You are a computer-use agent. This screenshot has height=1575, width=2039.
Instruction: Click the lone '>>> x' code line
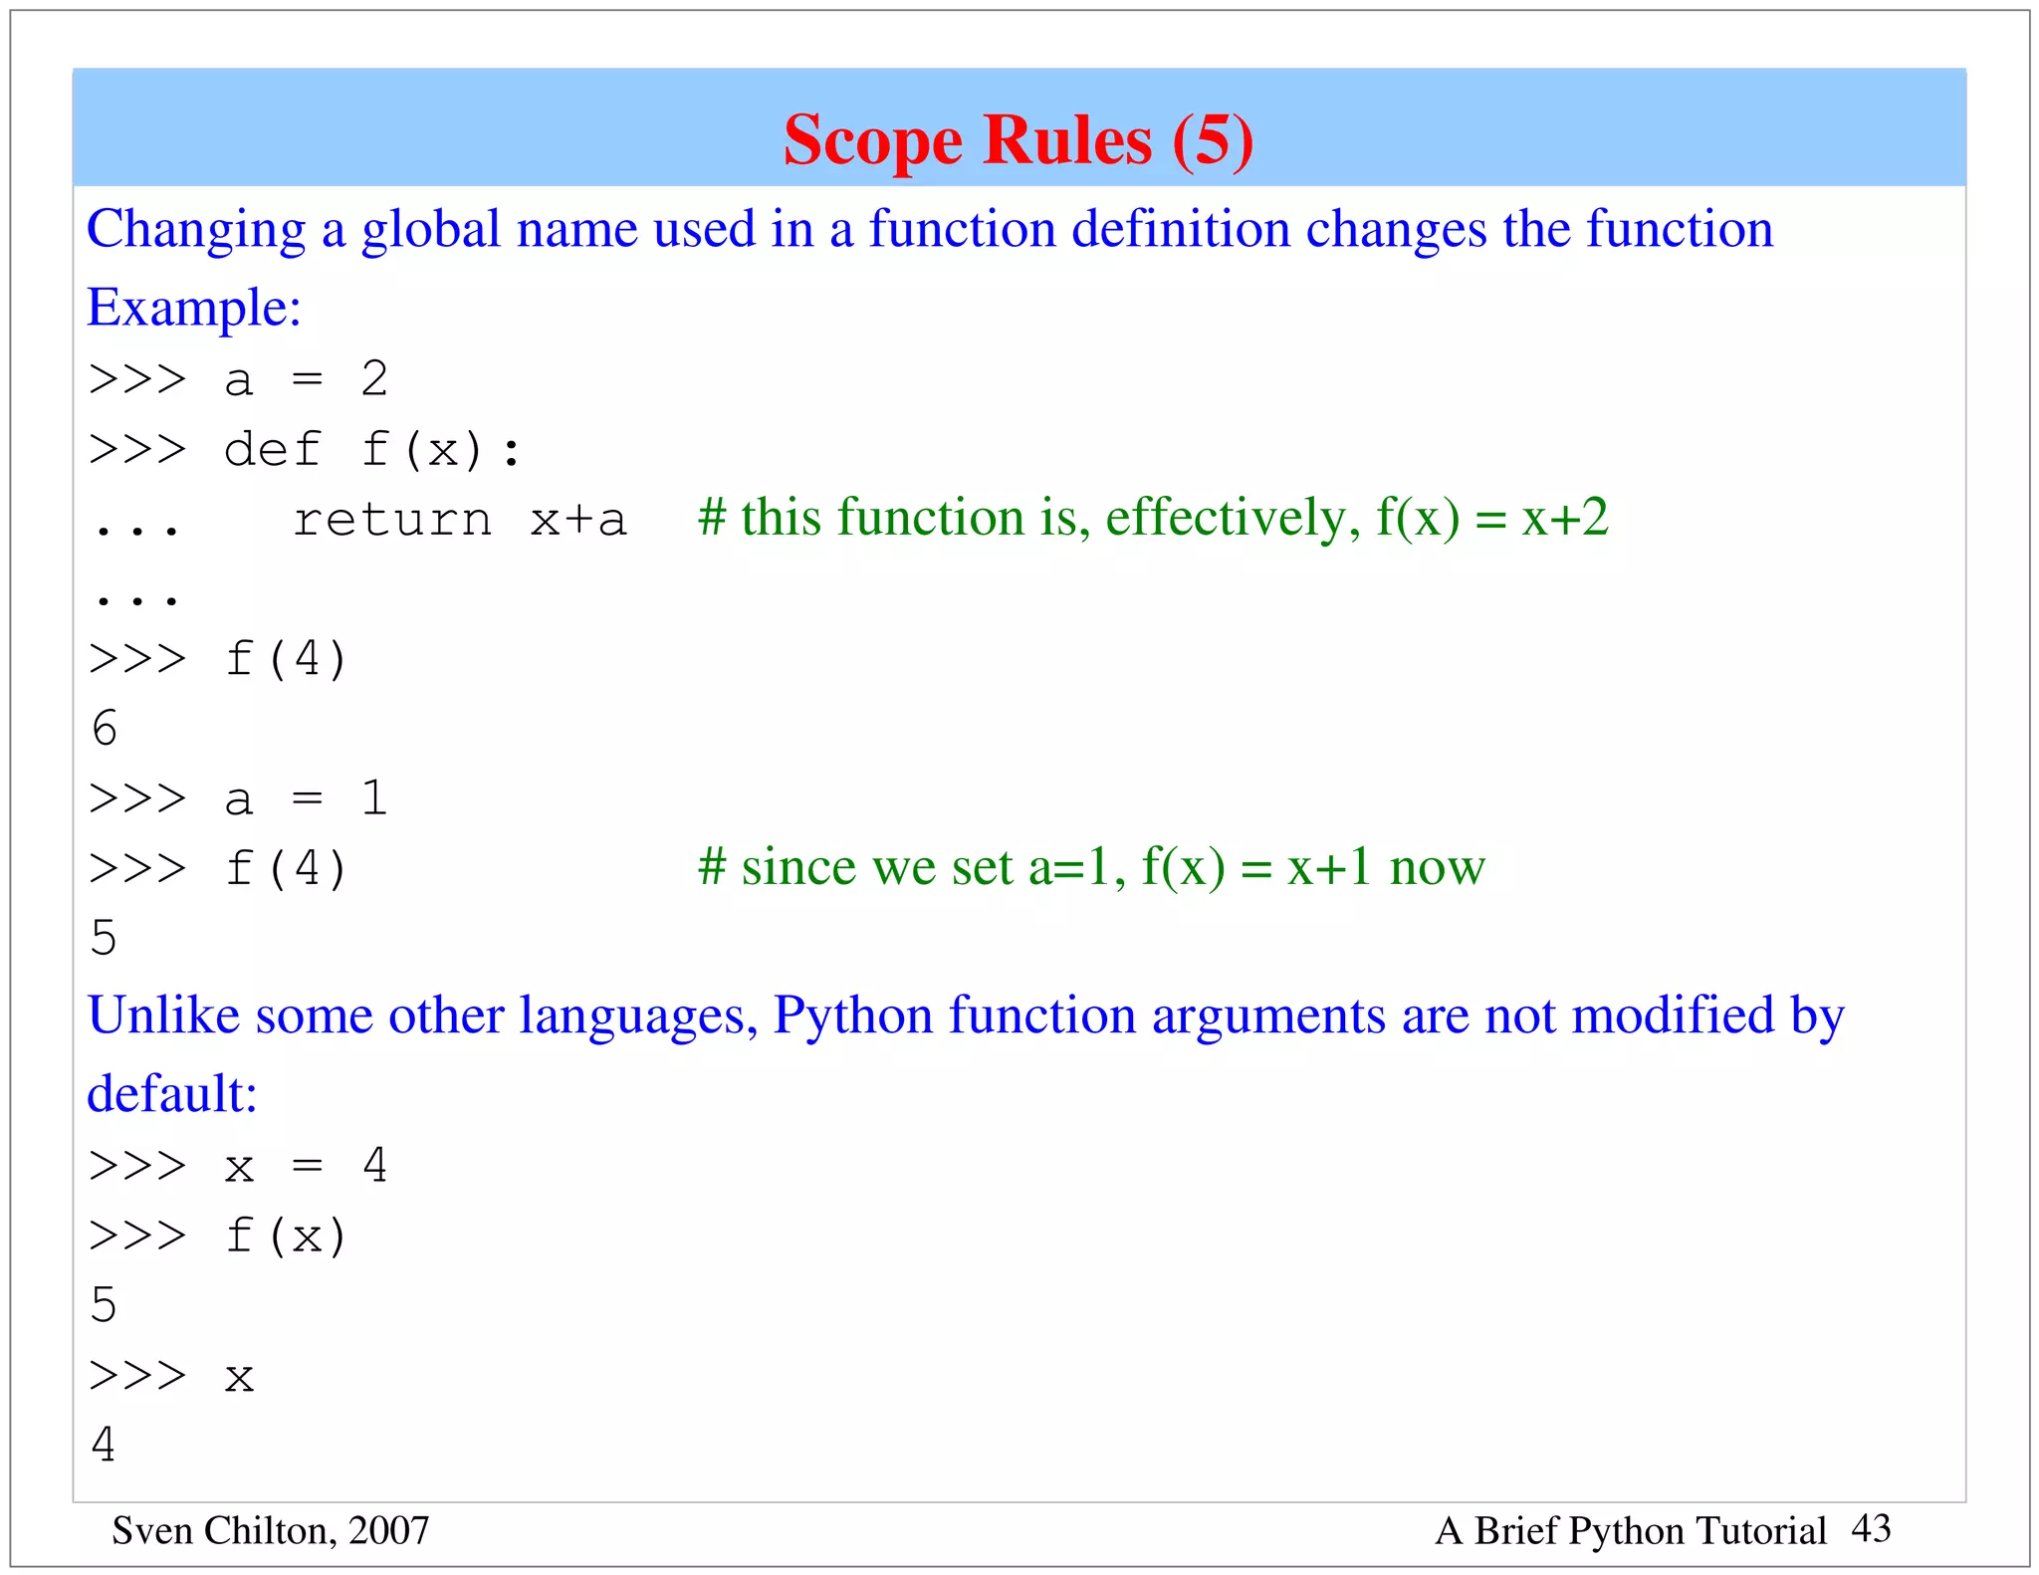tap(171, 1377)
